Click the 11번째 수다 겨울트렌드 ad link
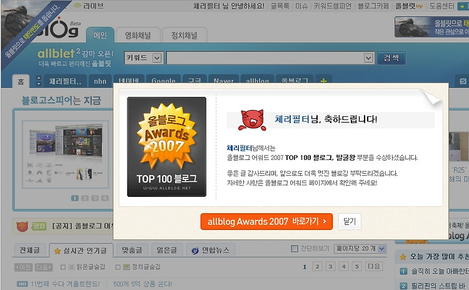This screenshot has height=290, width=469. (65, 284)
